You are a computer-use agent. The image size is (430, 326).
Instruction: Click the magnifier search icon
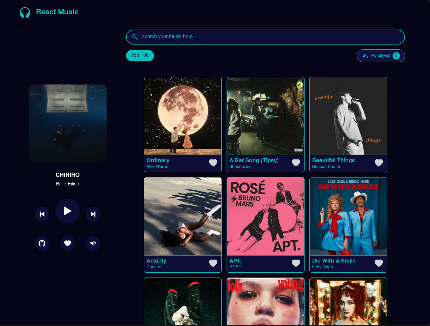click(135, 37)
